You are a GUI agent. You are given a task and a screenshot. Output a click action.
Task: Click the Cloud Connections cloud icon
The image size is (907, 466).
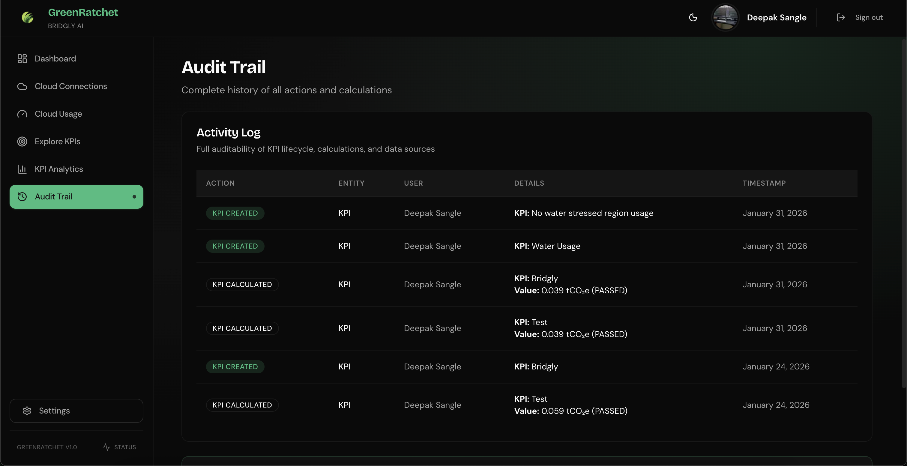pos(22,86)
